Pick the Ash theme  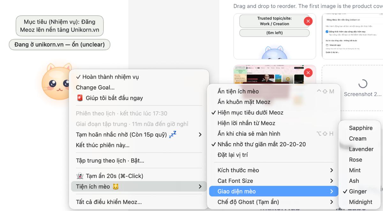click(360, 181)
